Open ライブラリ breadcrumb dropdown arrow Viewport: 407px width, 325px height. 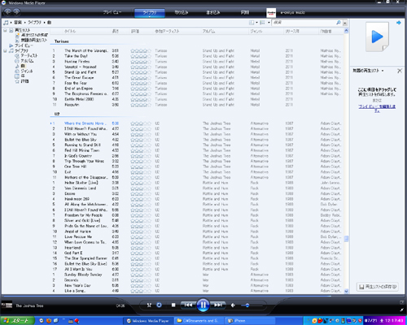(x=44, y=23)
